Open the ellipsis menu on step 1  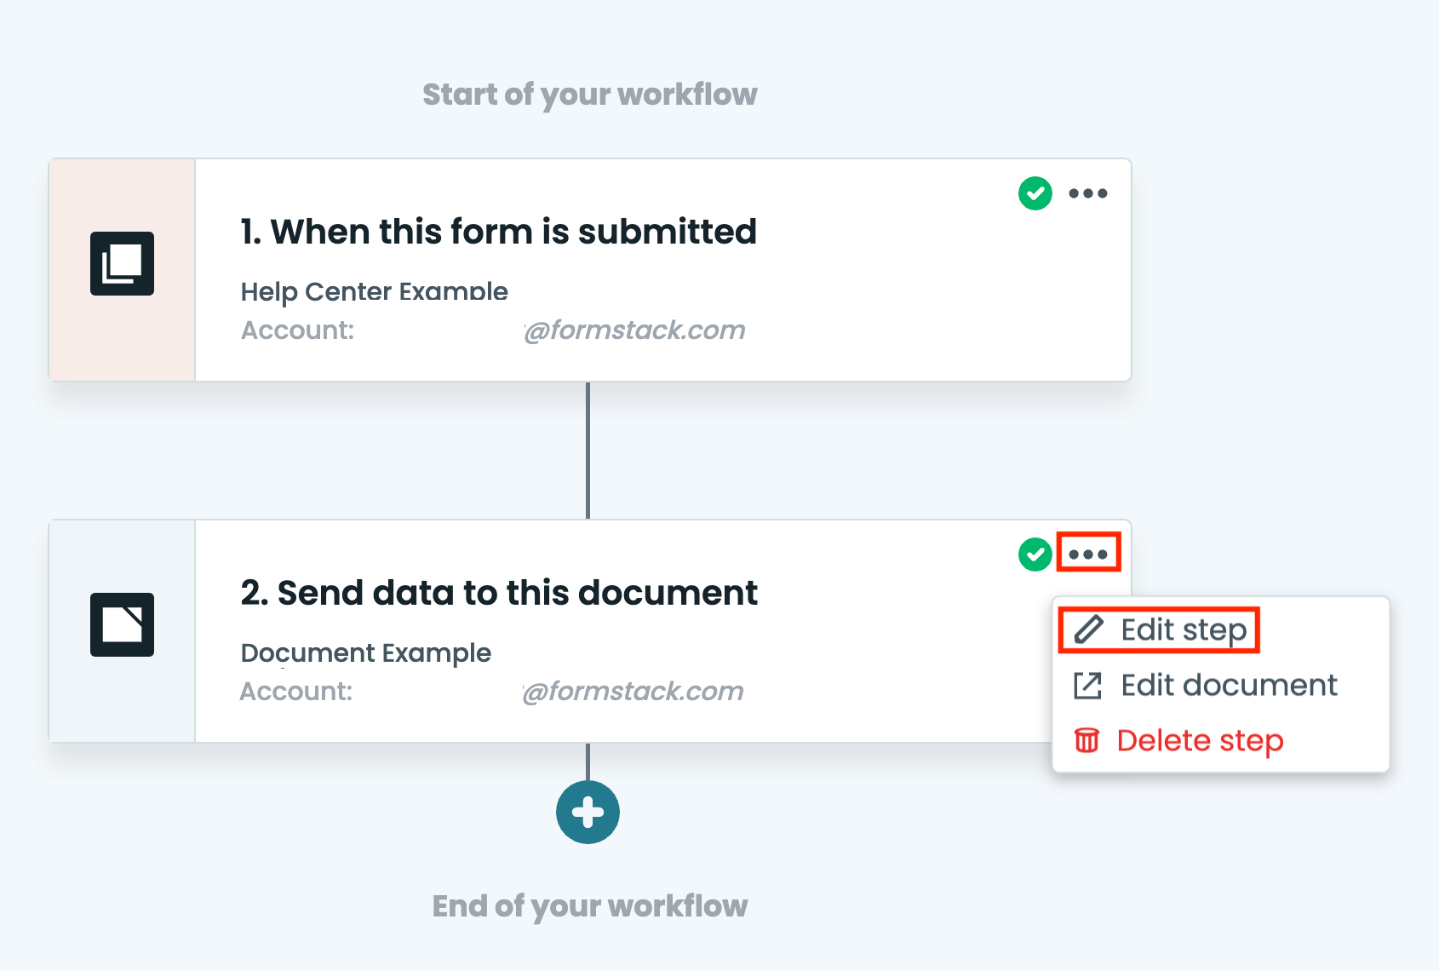pyautogui.click(x=1088, y=194)
